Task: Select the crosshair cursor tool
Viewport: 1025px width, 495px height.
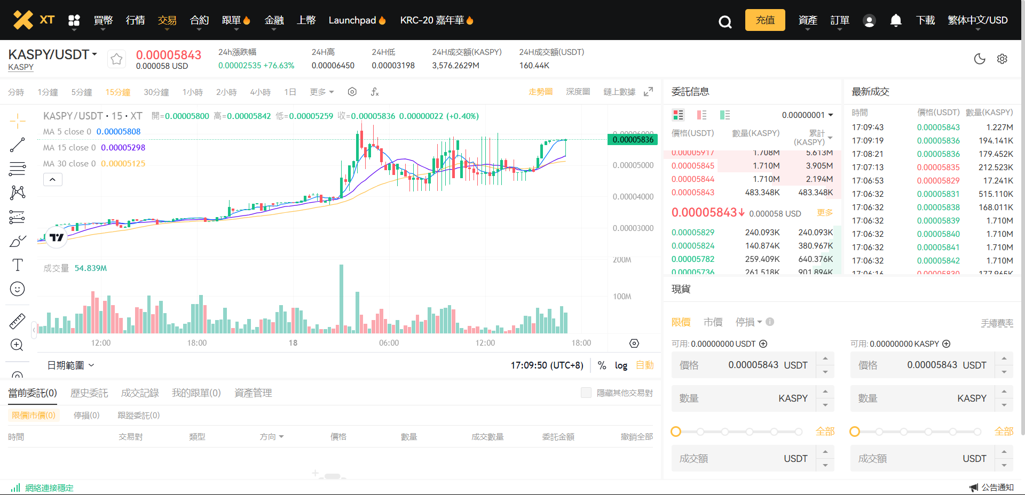Action: coord(18,121)
